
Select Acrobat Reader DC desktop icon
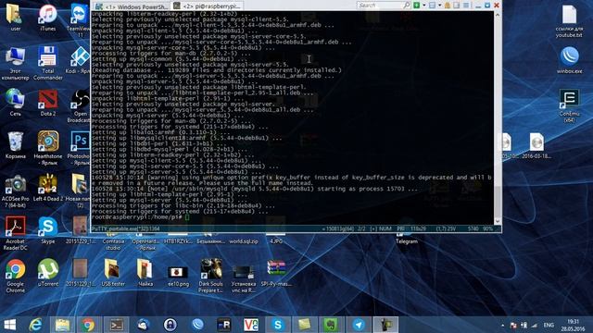click(16, 233)
